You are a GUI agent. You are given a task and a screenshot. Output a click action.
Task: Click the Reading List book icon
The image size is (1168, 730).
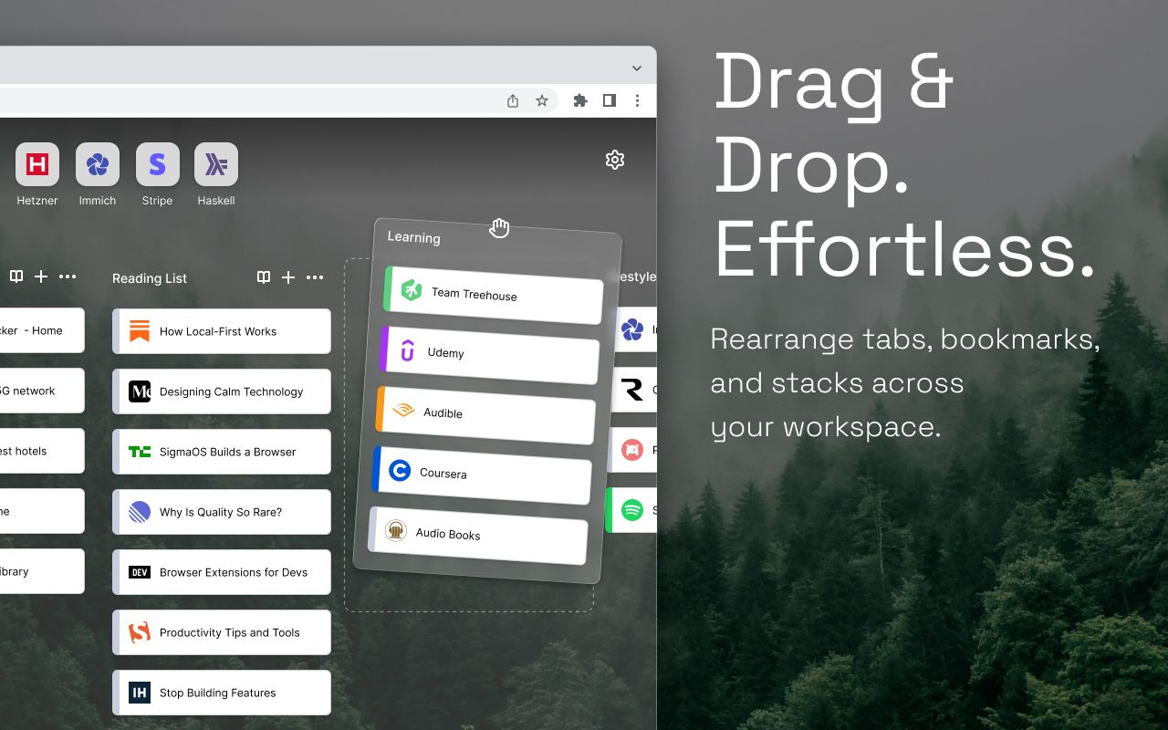pyautogui.click(x=264, y=277)
